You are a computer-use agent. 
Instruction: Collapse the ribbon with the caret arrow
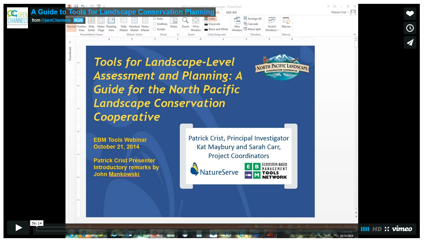coord(354,35)
